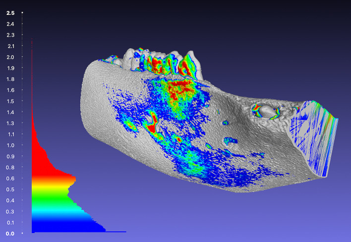Image resolution: width=351 pixels, height=242 pixels.
Task: Click the red histogram peak near 0.6
Action: [x=54, y=178]
